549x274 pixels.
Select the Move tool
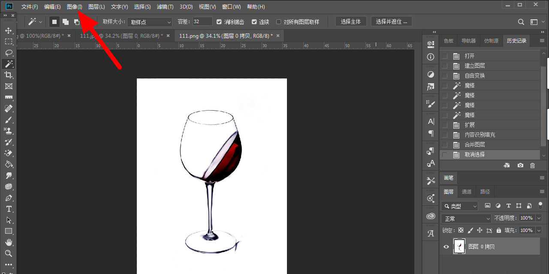tap(9, 30)
